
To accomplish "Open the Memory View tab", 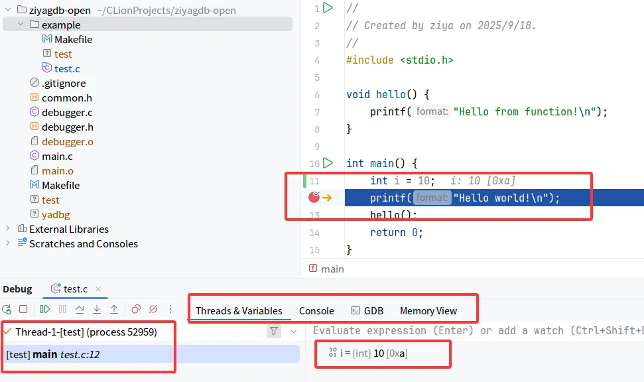I will pos(428,311).
